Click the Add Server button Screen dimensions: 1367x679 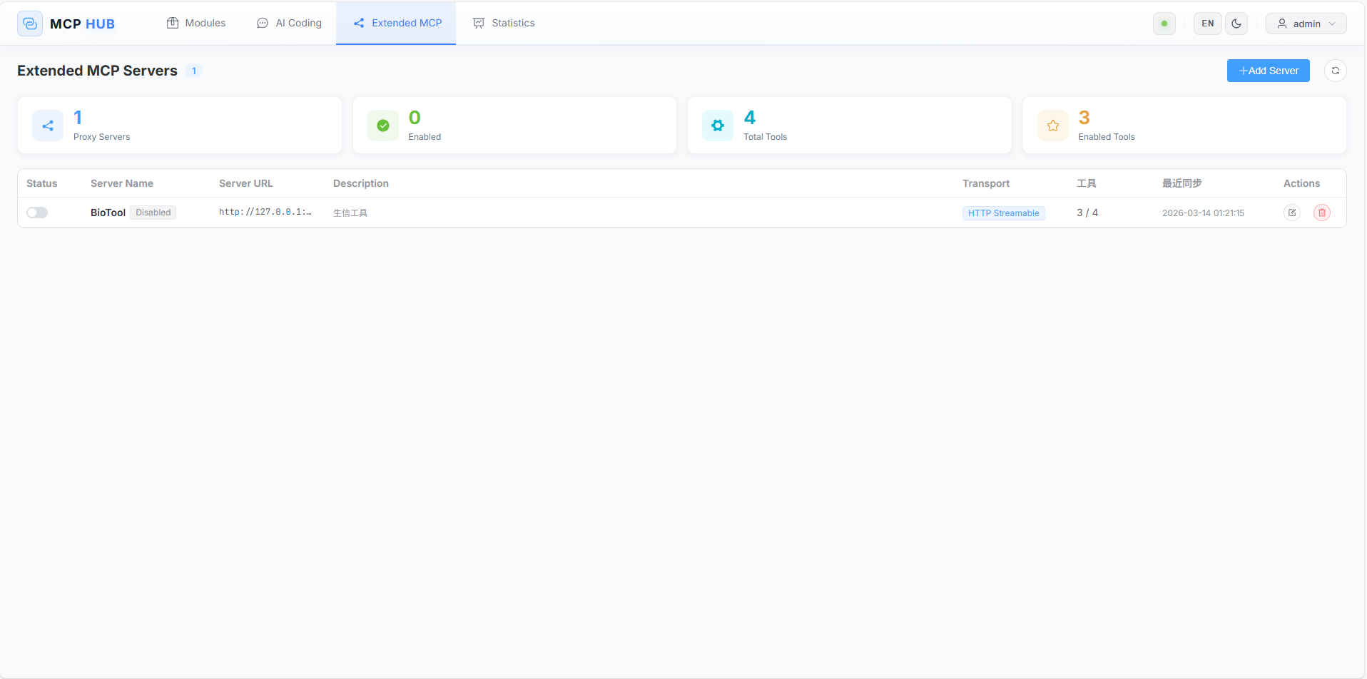tap(1268, 71)
